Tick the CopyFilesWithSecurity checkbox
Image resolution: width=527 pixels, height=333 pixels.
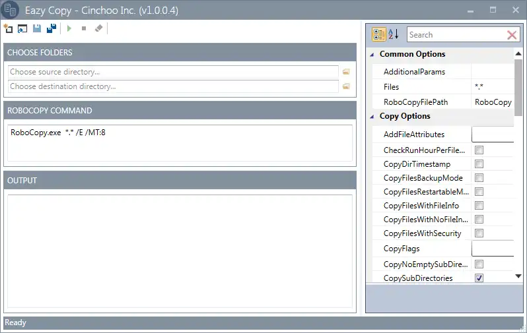click(479, 233)
